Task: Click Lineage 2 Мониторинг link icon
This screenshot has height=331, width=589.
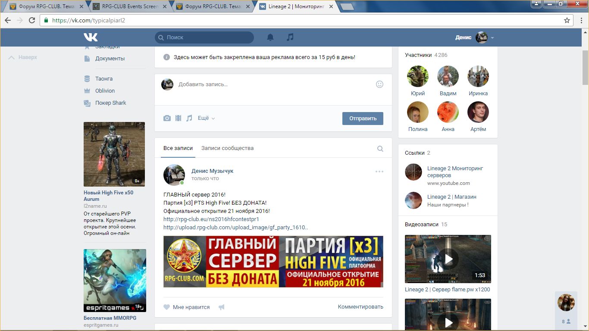Action: pyautogui.click(x=414, y=172)
